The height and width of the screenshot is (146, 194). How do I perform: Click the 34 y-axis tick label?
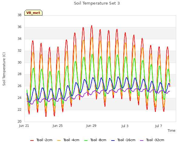point(19,39)
